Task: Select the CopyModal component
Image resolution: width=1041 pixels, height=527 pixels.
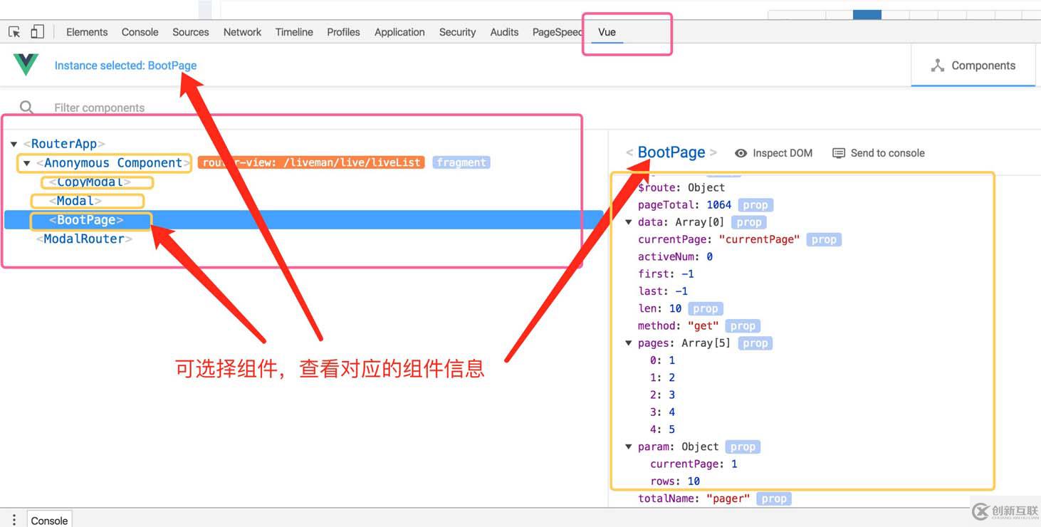Action: (x=90, y=182)
